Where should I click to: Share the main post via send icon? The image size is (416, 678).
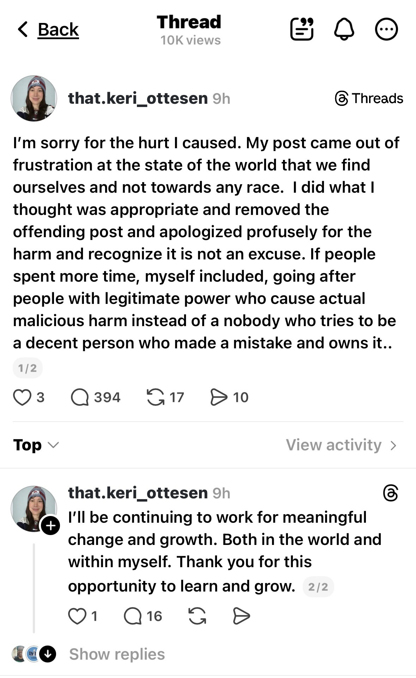tap(219, 397)
